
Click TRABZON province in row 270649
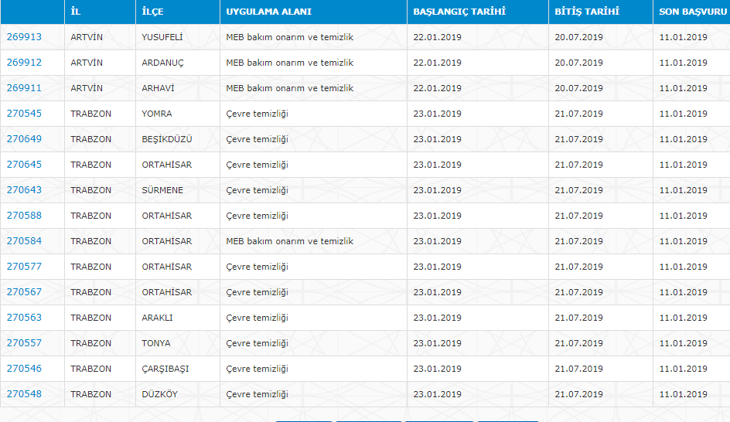(x=90, y=139)
